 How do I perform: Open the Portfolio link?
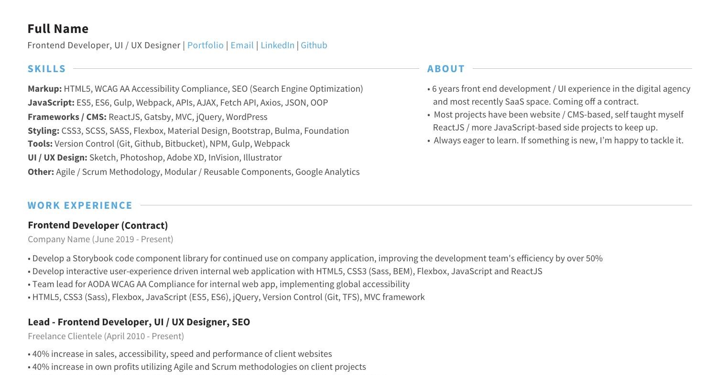pyautogui.click(x=205, y=45)
